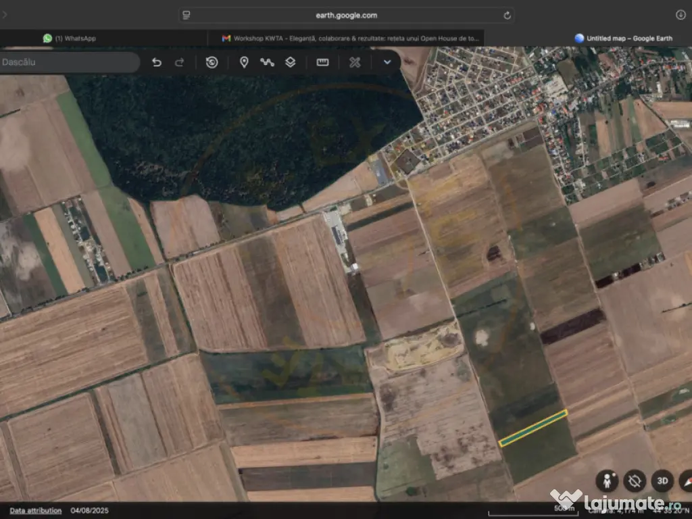The height and width of the screenshot is (519, 692).
Task: Reload the page with refresh icon
Action: (x=507, y=15)
